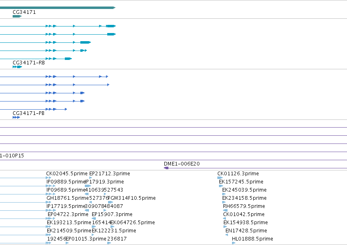Click the 410639 feature label

pos(95,190)
